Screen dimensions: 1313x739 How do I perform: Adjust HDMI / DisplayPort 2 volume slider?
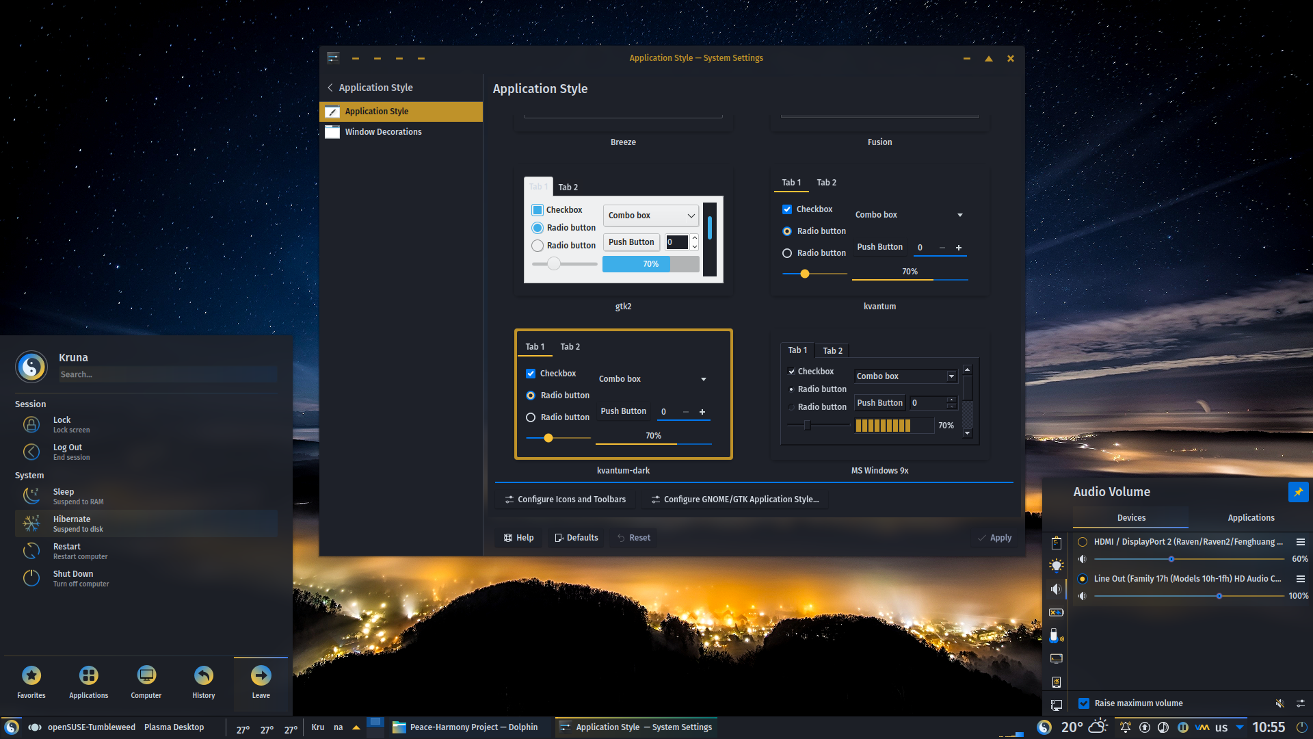pyautogui.click(x=1189, y=559)
